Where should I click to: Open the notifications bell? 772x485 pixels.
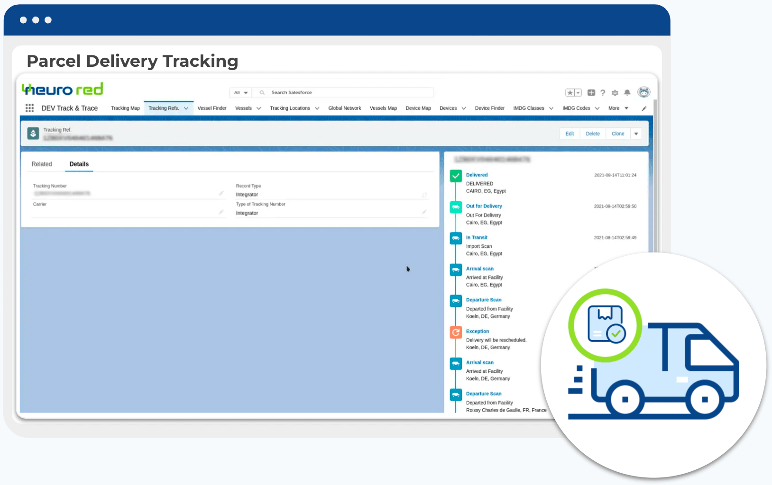pyautogui.click(x=627, y=93)
